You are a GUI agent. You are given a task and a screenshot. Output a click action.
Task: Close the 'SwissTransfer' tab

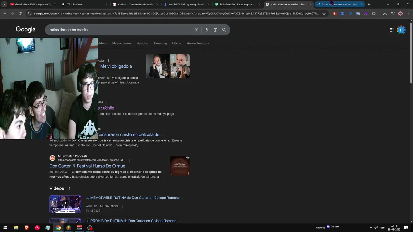pos(259,5)
